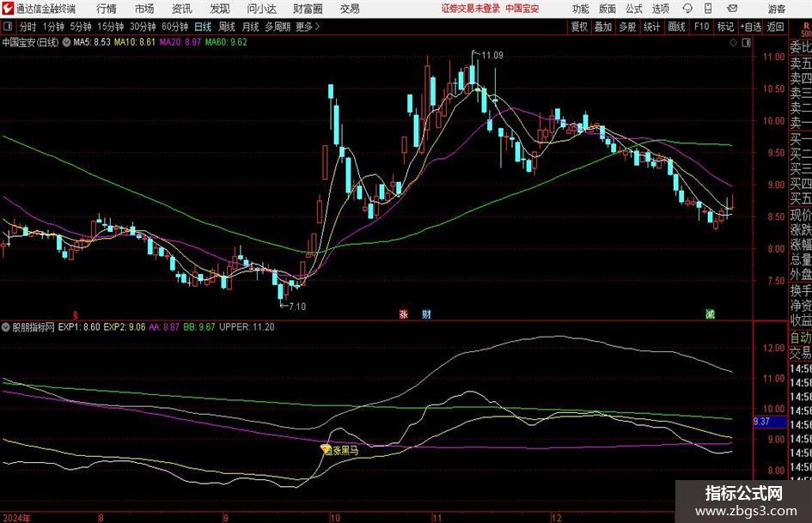The height and width of the screenshot is (523, 812).
Task: Switch to the 60分钟 period tab
Action: click(x=174, y=27)
